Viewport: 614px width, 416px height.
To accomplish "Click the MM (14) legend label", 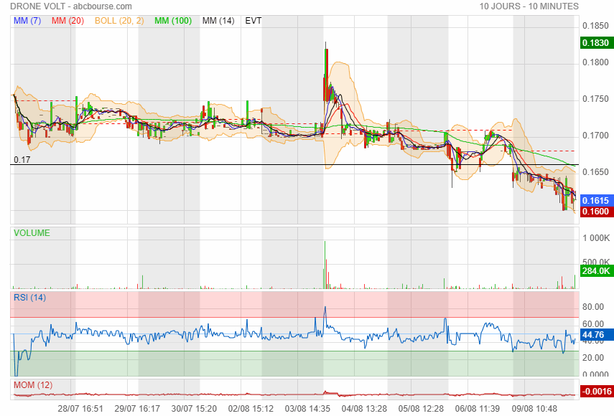I will [218, 21].
